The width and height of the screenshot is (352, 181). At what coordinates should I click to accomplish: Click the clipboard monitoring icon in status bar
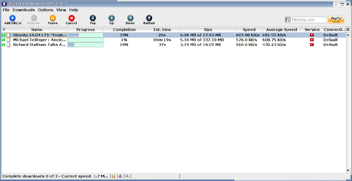point(113,176)
